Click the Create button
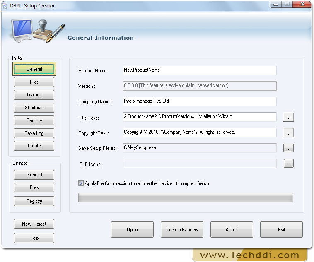314x262 pixels. pos(34,146)
